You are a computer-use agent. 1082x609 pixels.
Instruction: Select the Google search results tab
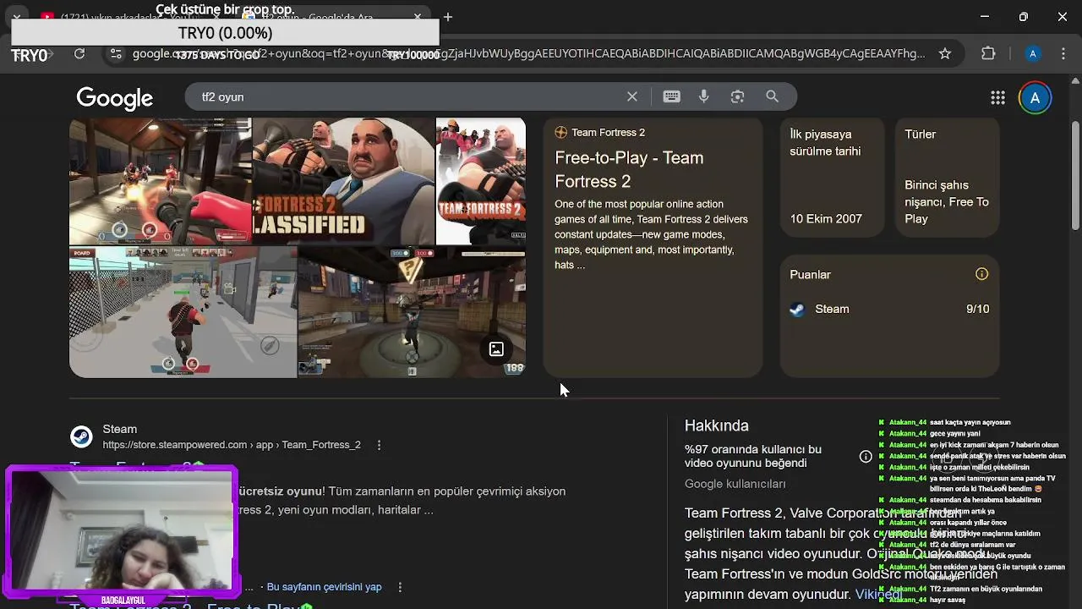(x=330, y=17)
